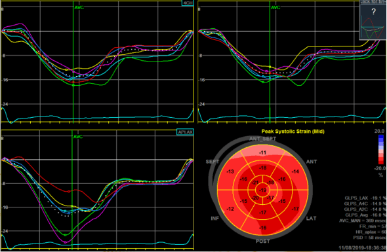This screenshot has width=387, height=252.
Task: Click the strain color scale bar
Action: pos(381,149)
